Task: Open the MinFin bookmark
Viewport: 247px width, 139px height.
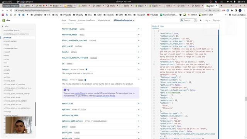Action: pyautogui.click(x=192, y=15)
